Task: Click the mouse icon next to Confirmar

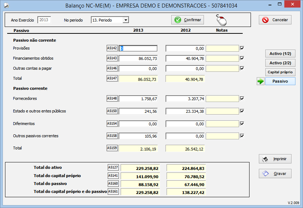Action: pos(221,20)
